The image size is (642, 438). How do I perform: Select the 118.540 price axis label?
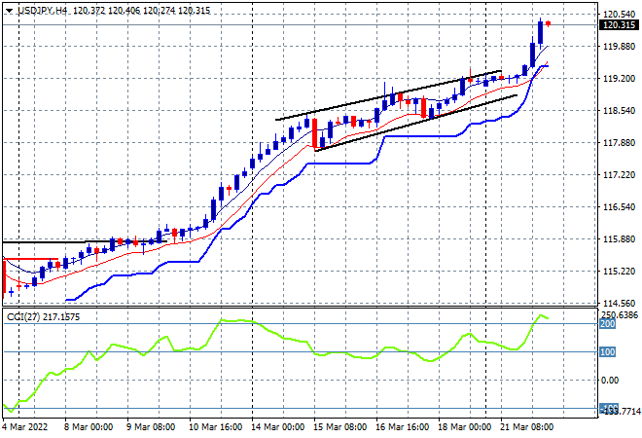(x=619, y=111)
